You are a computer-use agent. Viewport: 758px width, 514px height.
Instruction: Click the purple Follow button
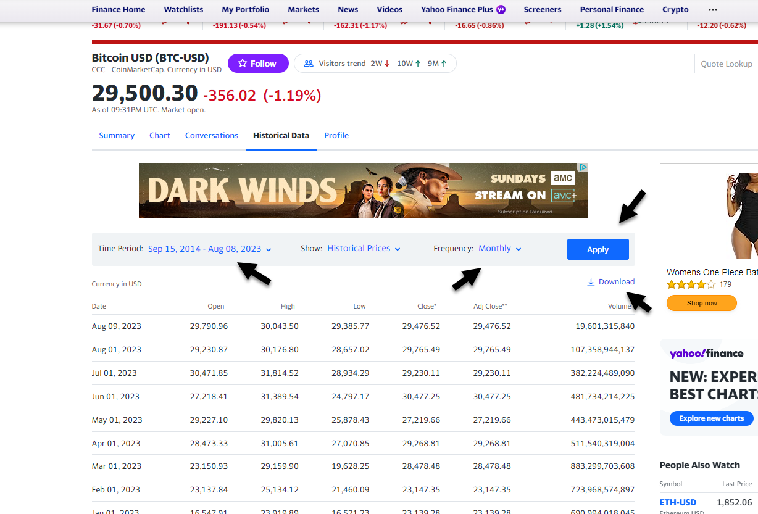click(258, 64)
